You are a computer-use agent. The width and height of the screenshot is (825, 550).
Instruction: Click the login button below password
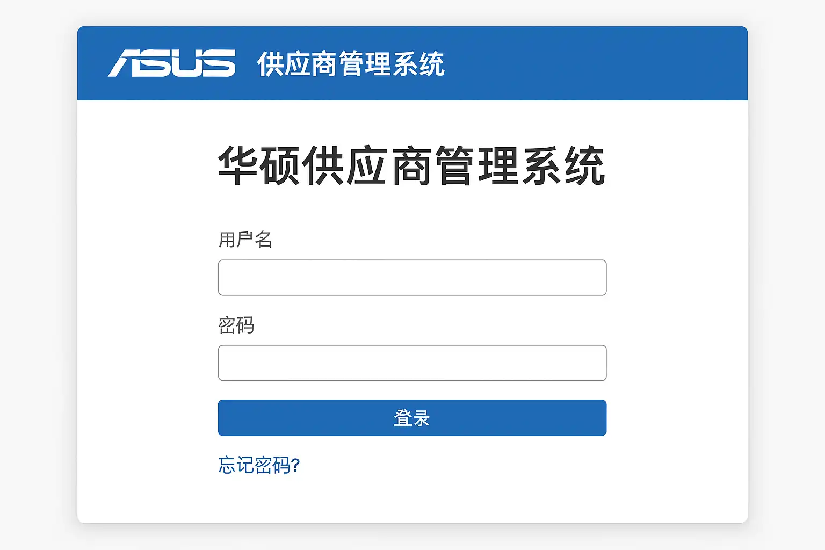[x=412, y=418]
